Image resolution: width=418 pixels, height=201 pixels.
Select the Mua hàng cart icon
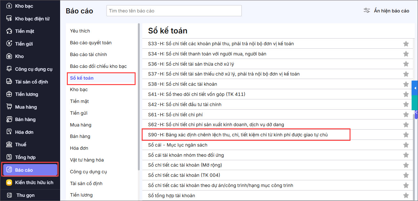click(9, 107)
